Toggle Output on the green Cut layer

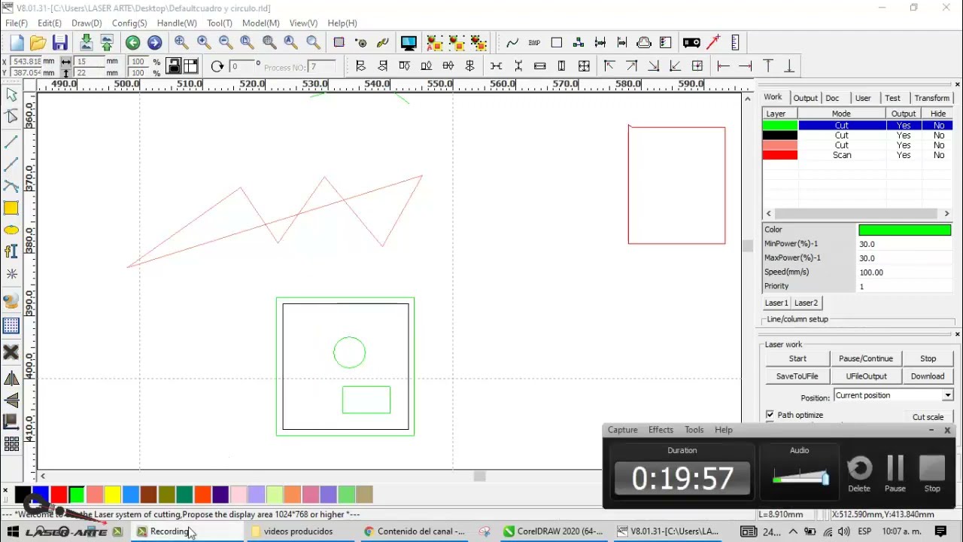(904, 126)
